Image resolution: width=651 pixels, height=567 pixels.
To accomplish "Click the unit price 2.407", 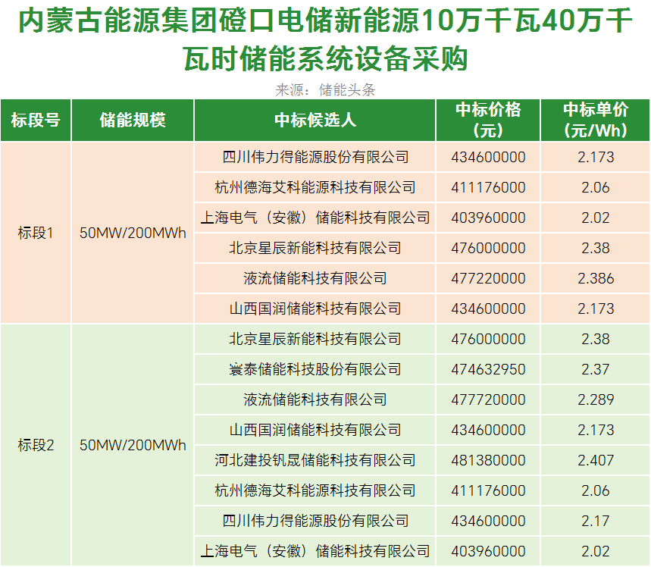I will coord(596,460).
